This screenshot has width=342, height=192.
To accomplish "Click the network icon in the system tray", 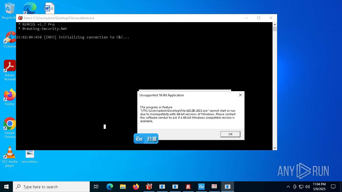I will (x=301, y=187).
